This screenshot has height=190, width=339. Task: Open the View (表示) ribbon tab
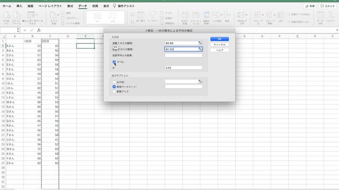coord(106,6)
